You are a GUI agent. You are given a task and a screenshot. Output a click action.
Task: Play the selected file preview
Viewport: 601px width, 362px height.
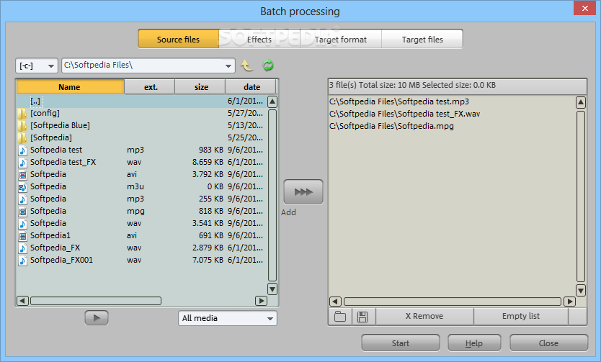point(97,317)
